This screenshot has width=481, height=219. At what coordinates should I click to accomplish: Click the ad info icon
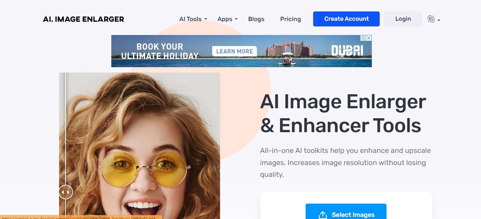pos(363,38)
